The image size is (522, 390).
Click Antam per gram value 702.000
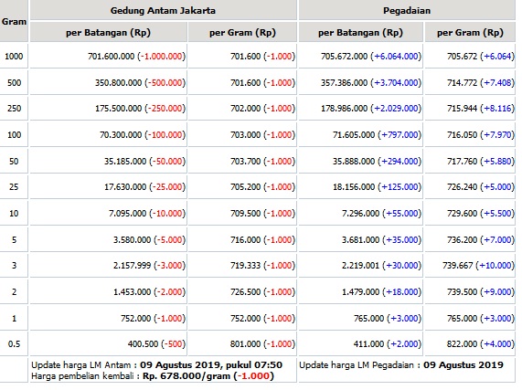tap(245, 109)
